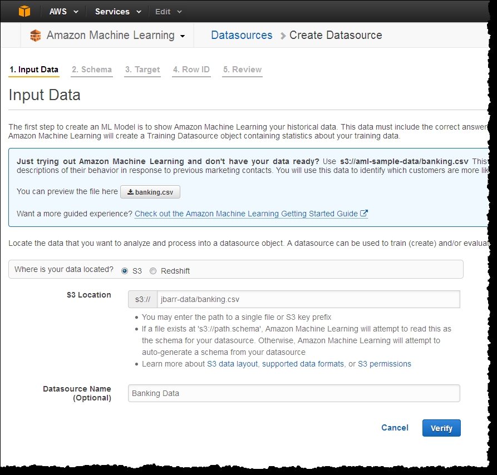
Task: Click the Datasource Name input field
Action: coord(294,393)
